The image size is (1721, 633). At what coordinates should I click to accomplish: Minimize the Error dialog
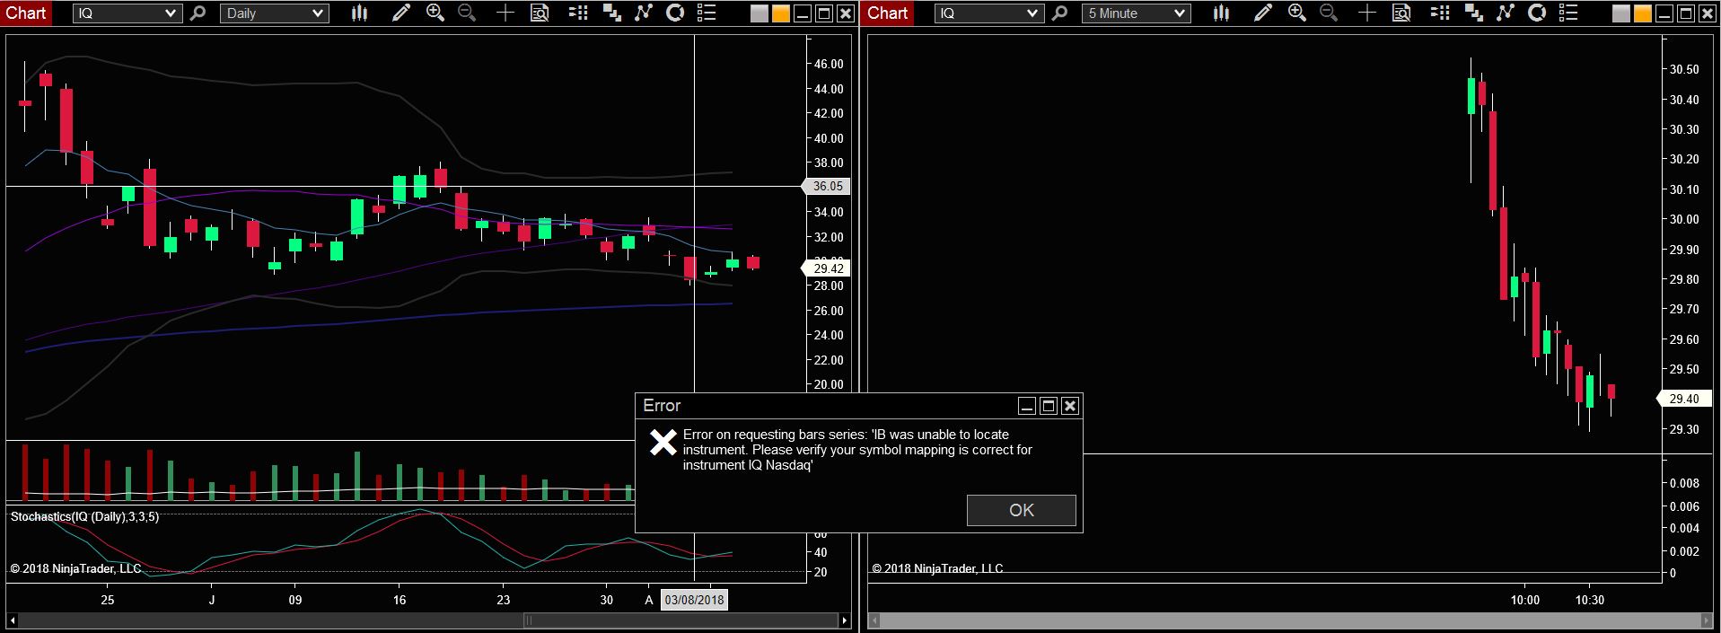pos(1027,406)
